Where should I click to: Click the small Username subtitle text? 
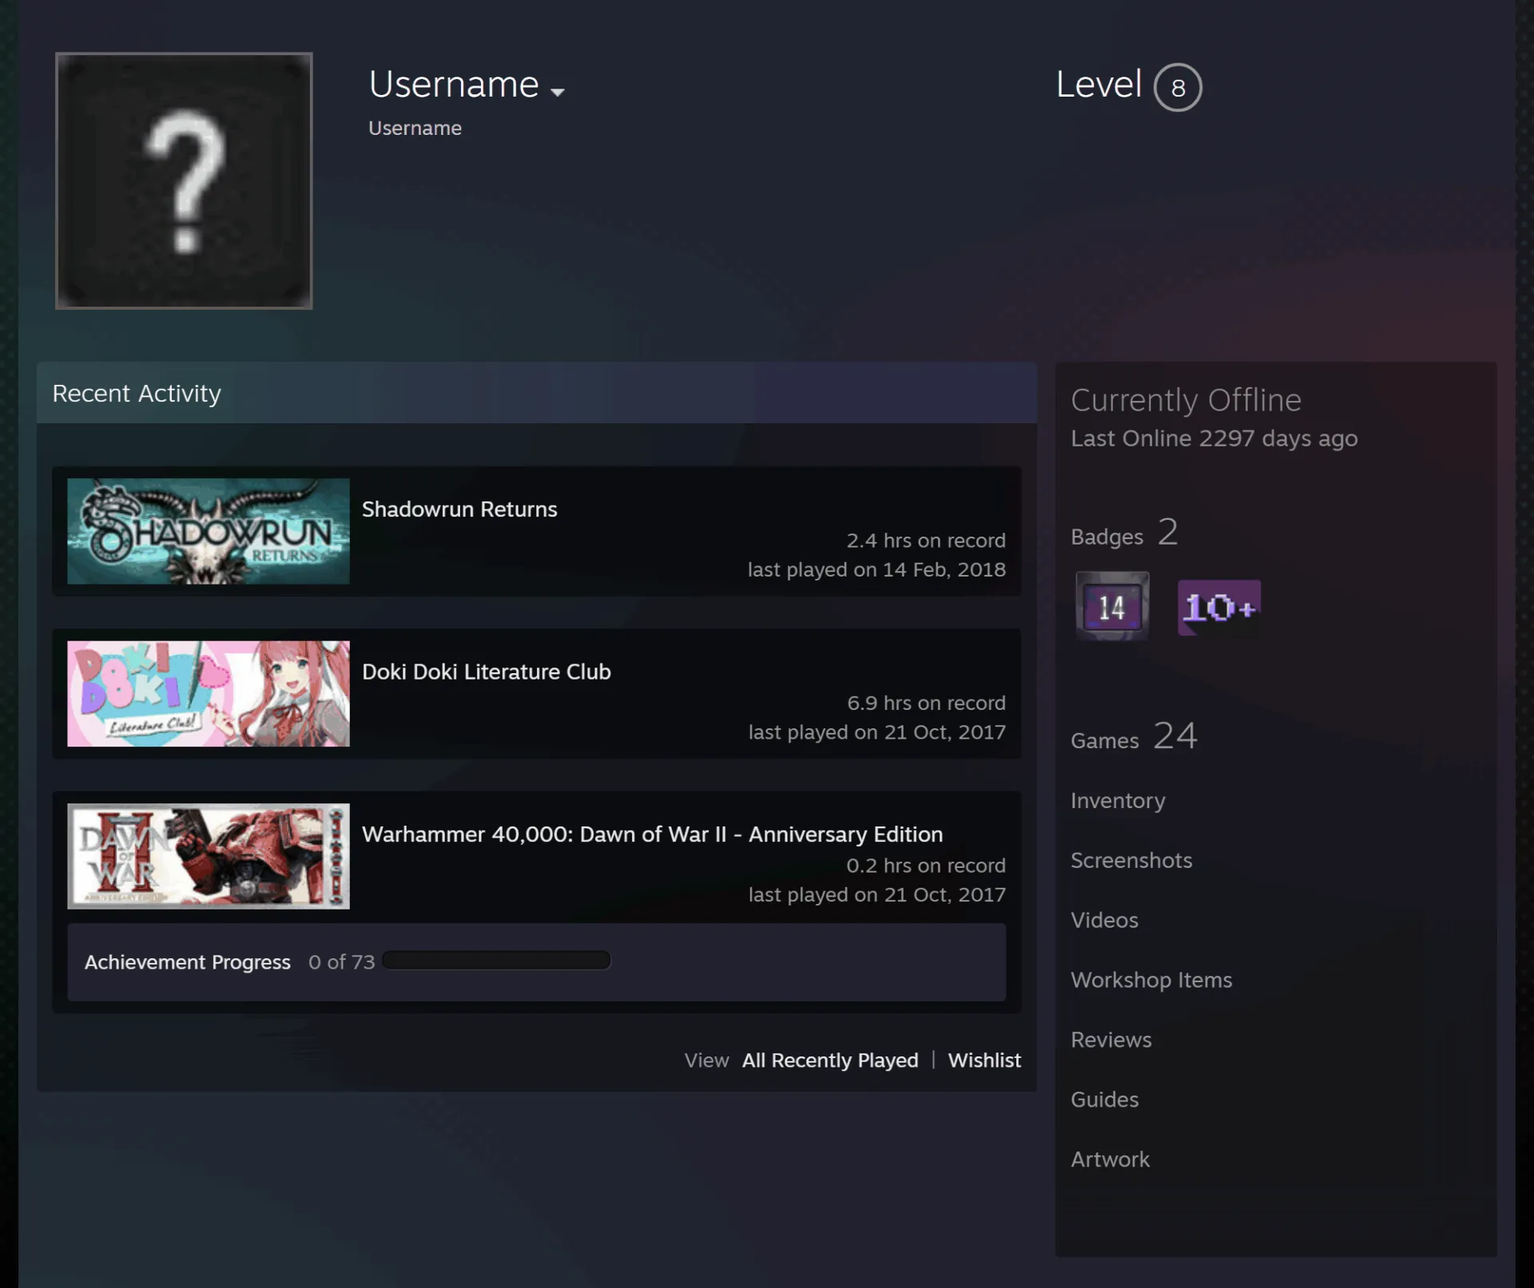pyautogui.click(x=415, y=128)
